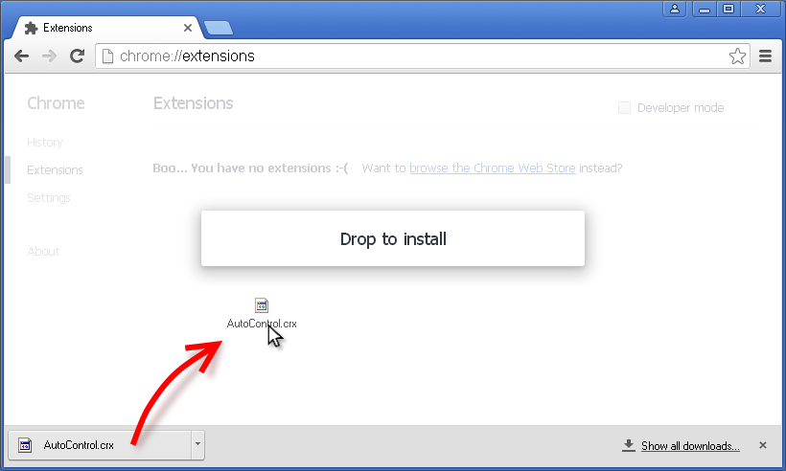
Task: Click the AutoControl.crx file icon in downloads bar
Action: 25,445
